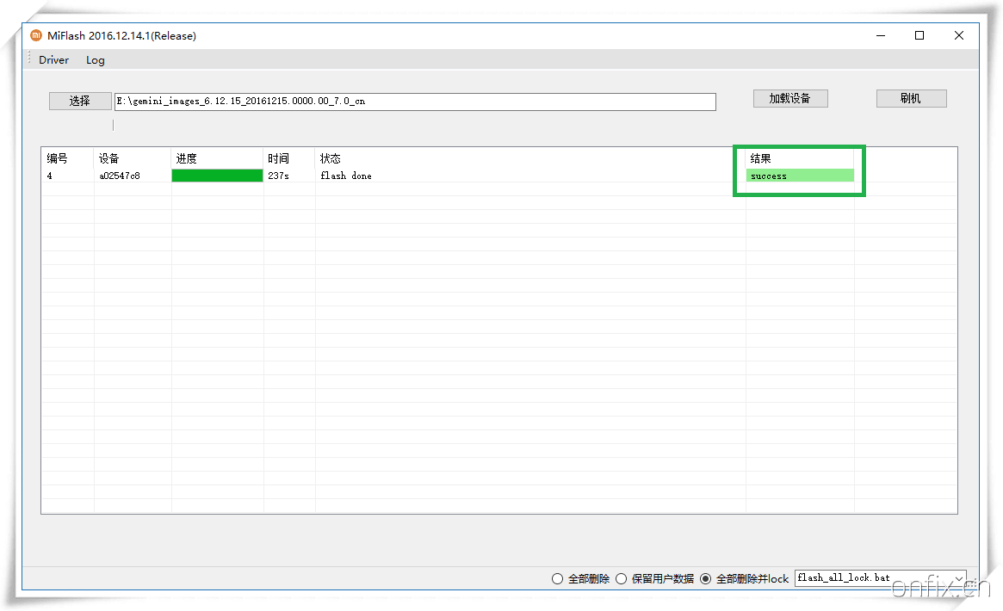1003x611 pixels.
Task: Click the green progress bar for device a02547c8
Action: pos(217,176)
